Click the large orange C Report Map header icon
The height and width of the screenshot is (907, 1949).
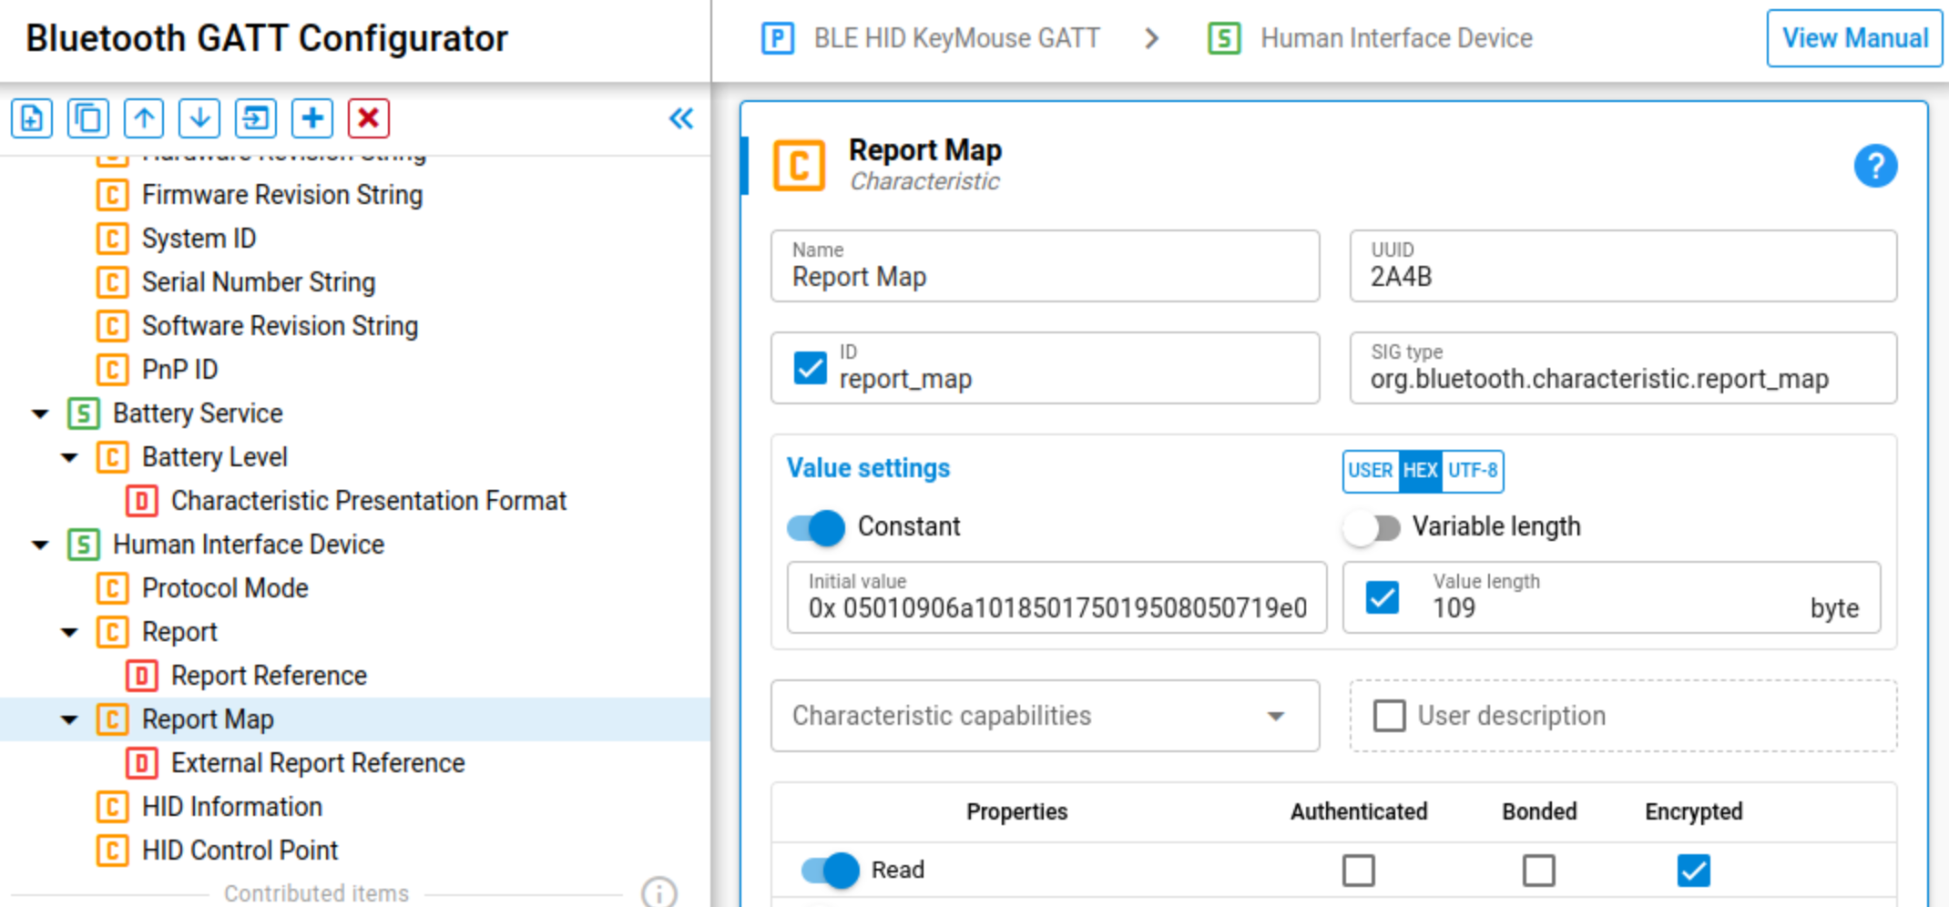pos(799,166)
